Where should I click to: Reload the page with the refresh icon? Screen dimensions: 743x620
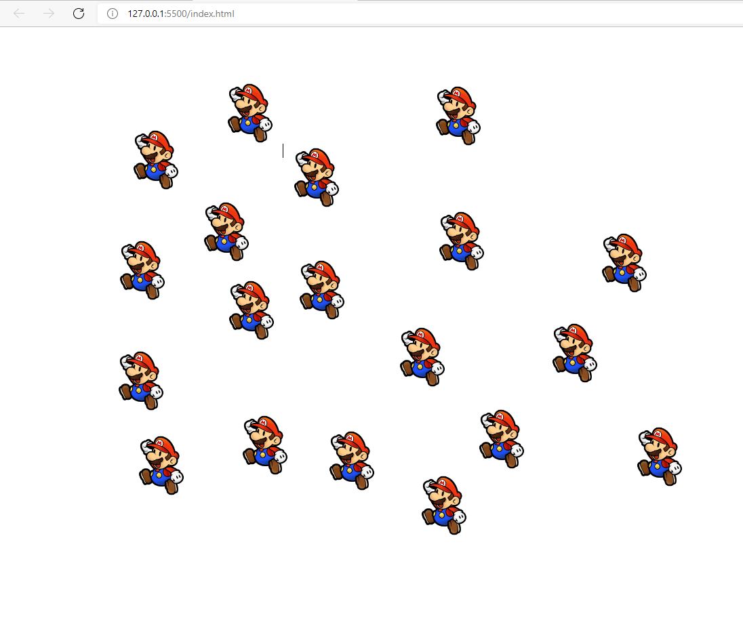pos(79,14)
